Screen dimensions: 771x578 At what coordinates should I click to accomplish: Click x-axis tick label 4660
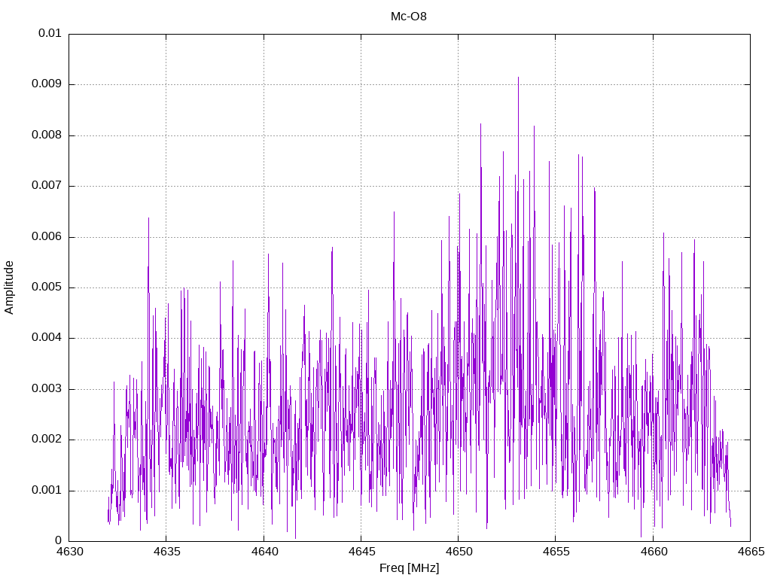(654, 552)
